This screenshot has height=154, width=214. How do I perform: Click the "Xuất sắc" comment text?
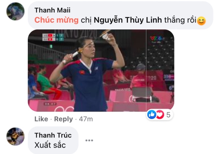click(50, 145)
